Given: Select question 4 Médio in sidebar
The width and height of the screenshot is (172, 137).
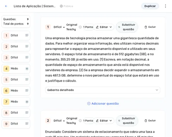Looking at the screenshot, I should point(16,68).
